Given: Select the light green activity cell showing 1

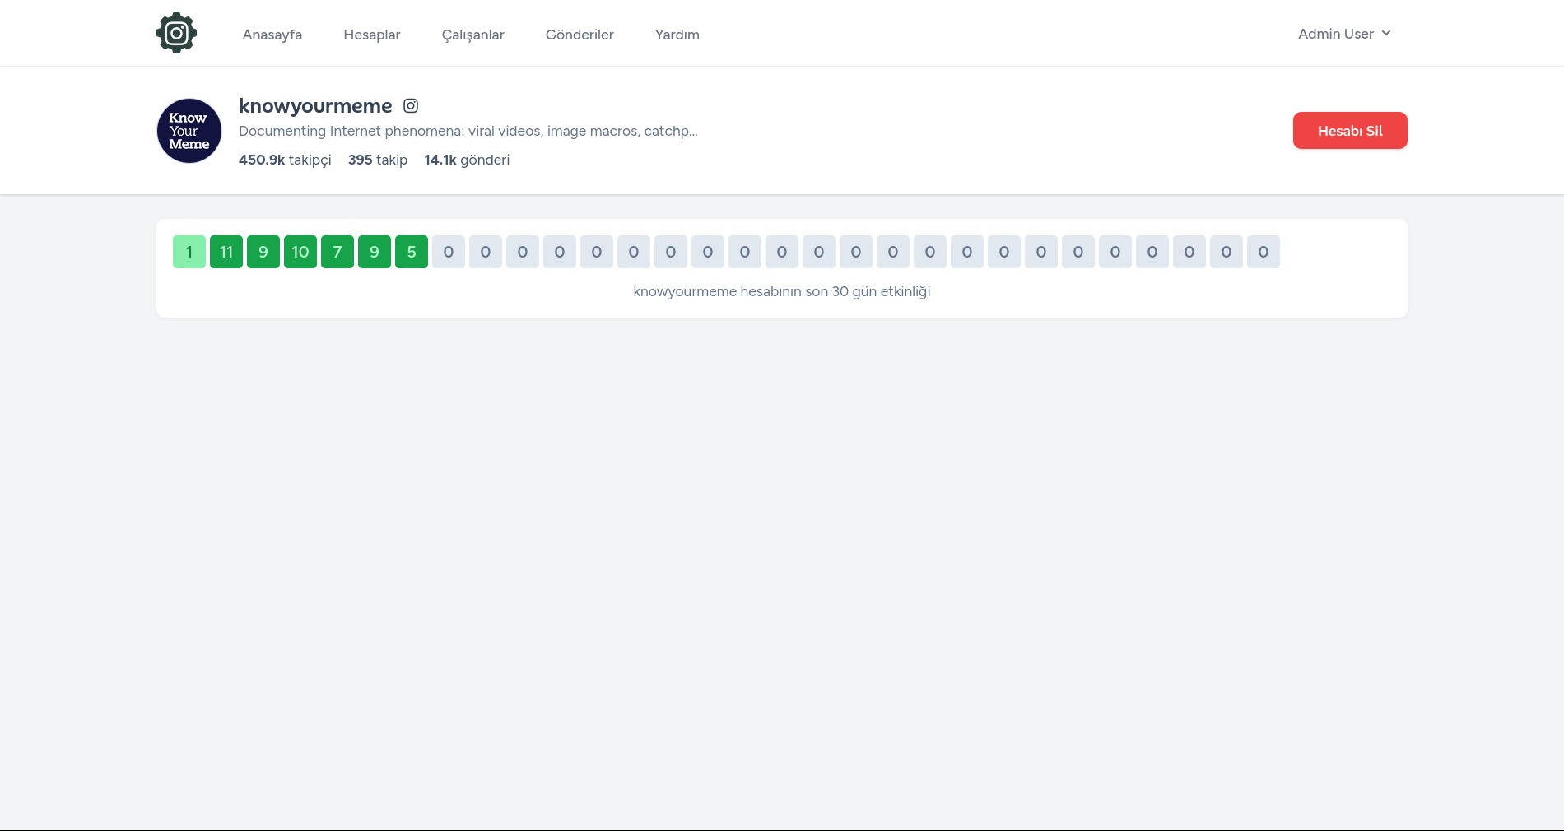Looking at the screenshot, I should point(189,252).
